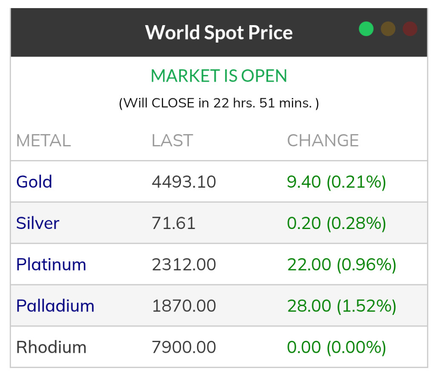Open the Platinum metal link
Screen dimensions: 438x383
[x=51, y=264]
